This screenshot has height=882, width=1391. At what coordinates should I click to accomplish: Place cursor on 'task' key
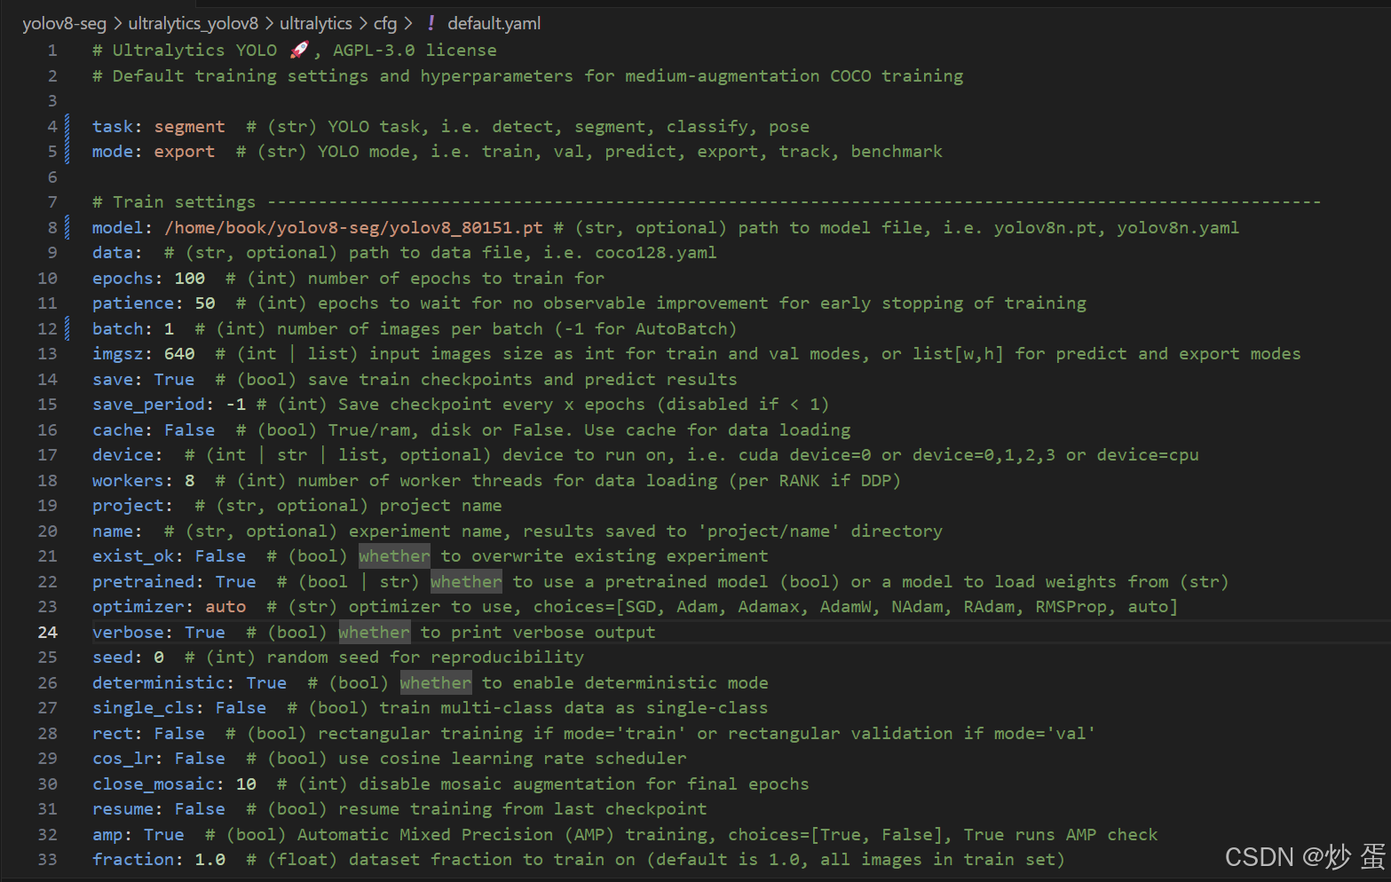[x=113, y=127]
